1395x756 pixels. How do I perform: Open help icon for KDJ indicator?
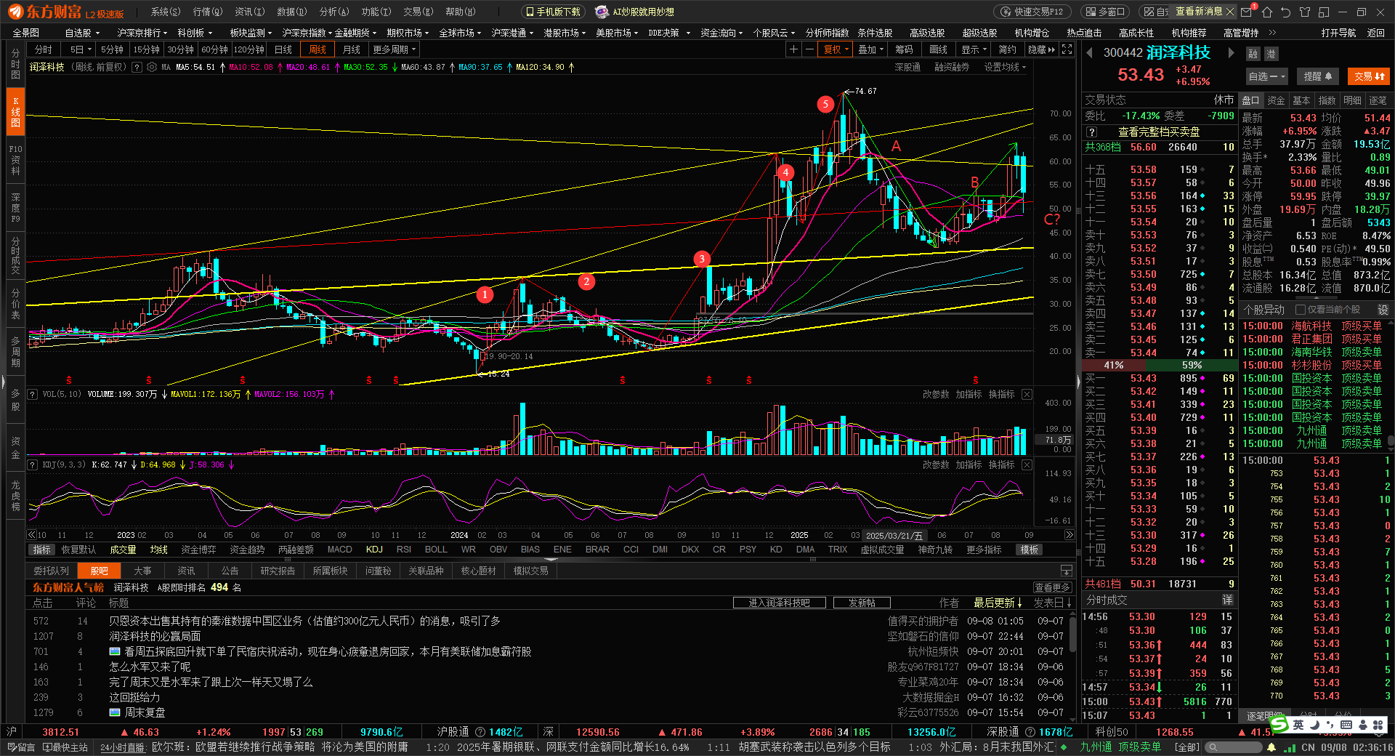(32, 465)
